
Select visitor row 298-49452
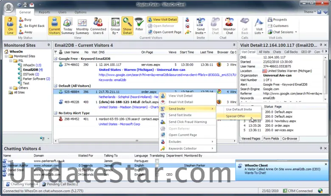[107, 119]
